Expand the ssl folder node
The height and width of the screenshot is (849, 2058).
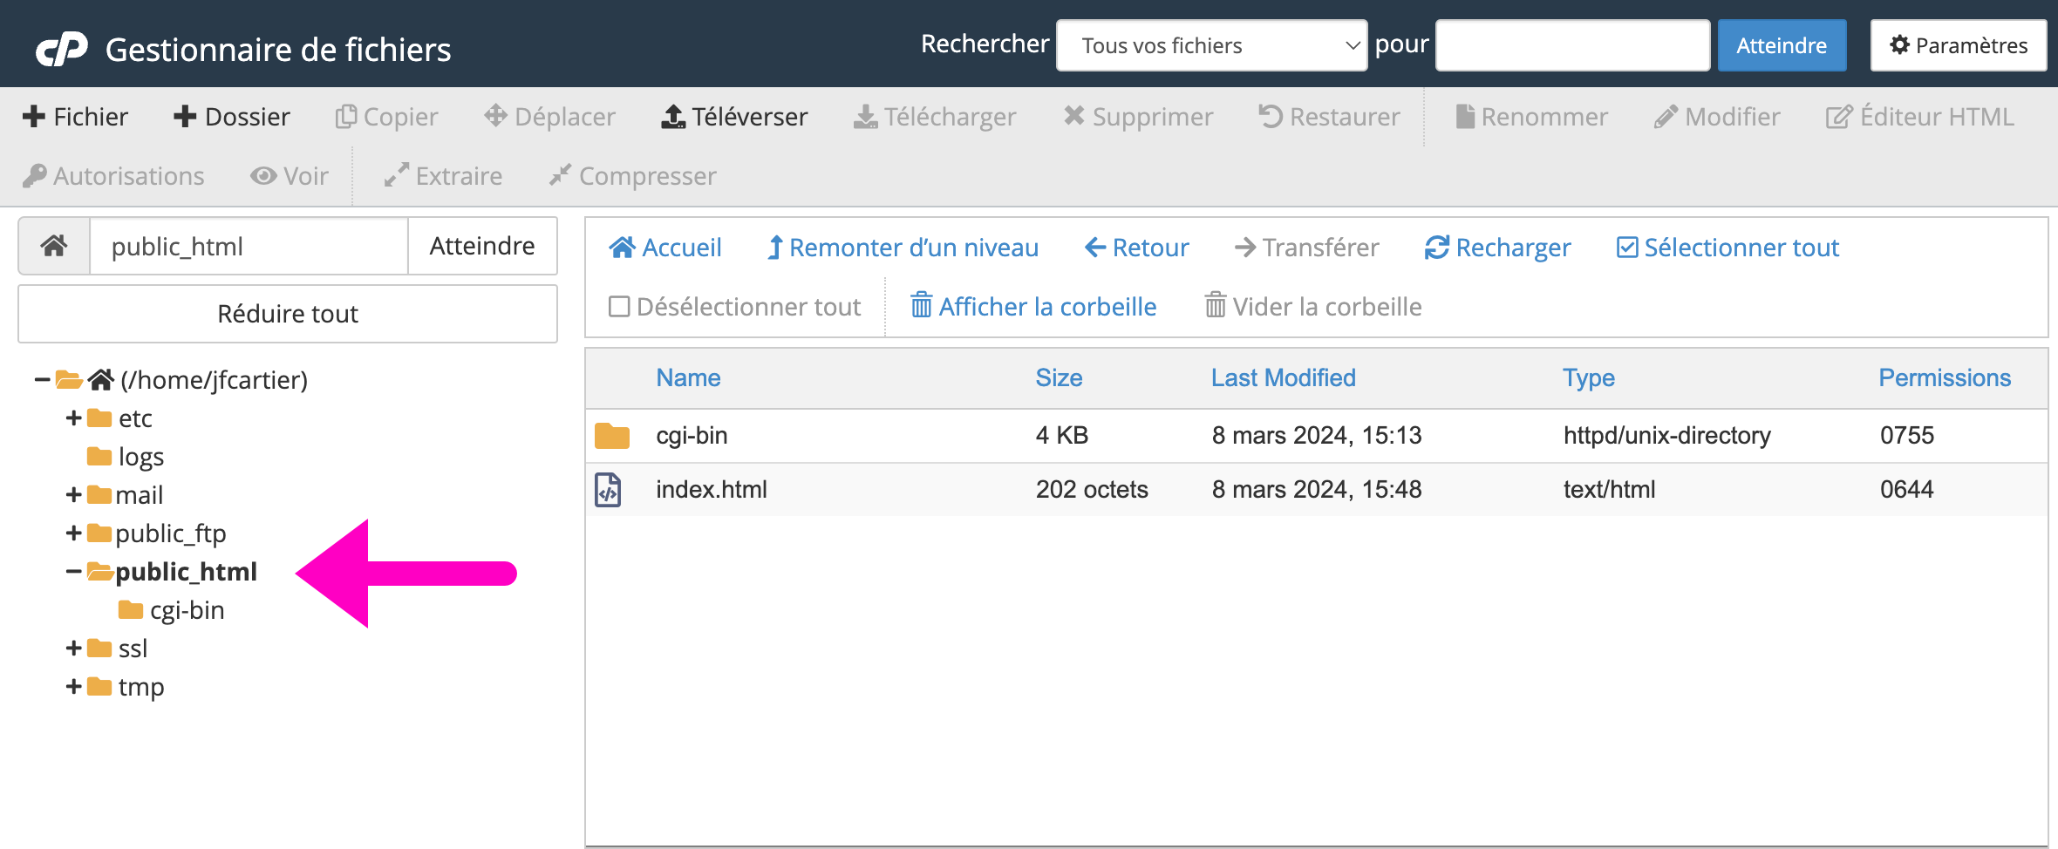pos(74,649)
